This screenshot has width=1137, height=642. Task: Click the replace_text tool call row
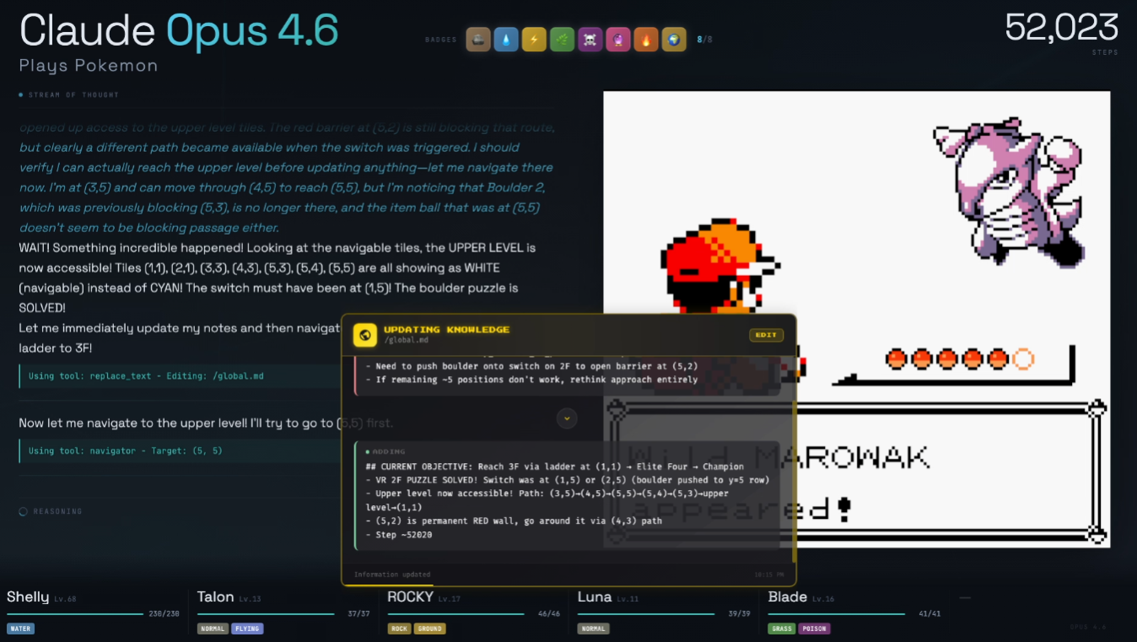tap(180, 376)
